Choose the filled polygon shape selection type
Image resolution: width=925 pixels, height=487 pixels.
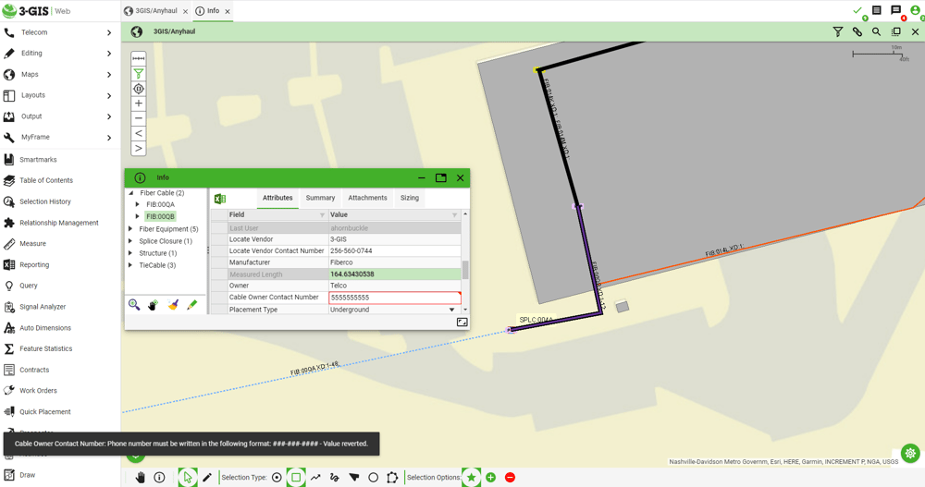pos(354,478)
